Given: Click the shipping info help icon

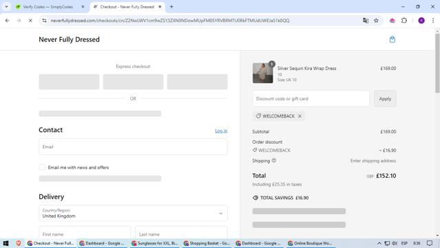Looking at the screenshot, I should click(x=274, y=161).
